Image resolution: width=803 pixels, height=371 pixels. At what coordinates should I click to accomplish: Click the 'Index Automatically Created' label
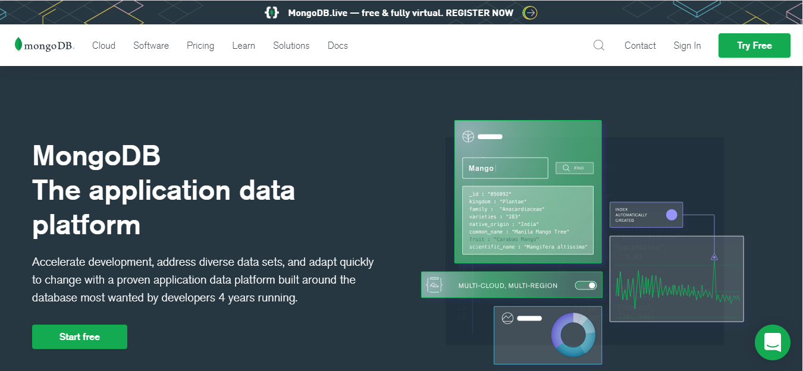(x=631, y=215)
